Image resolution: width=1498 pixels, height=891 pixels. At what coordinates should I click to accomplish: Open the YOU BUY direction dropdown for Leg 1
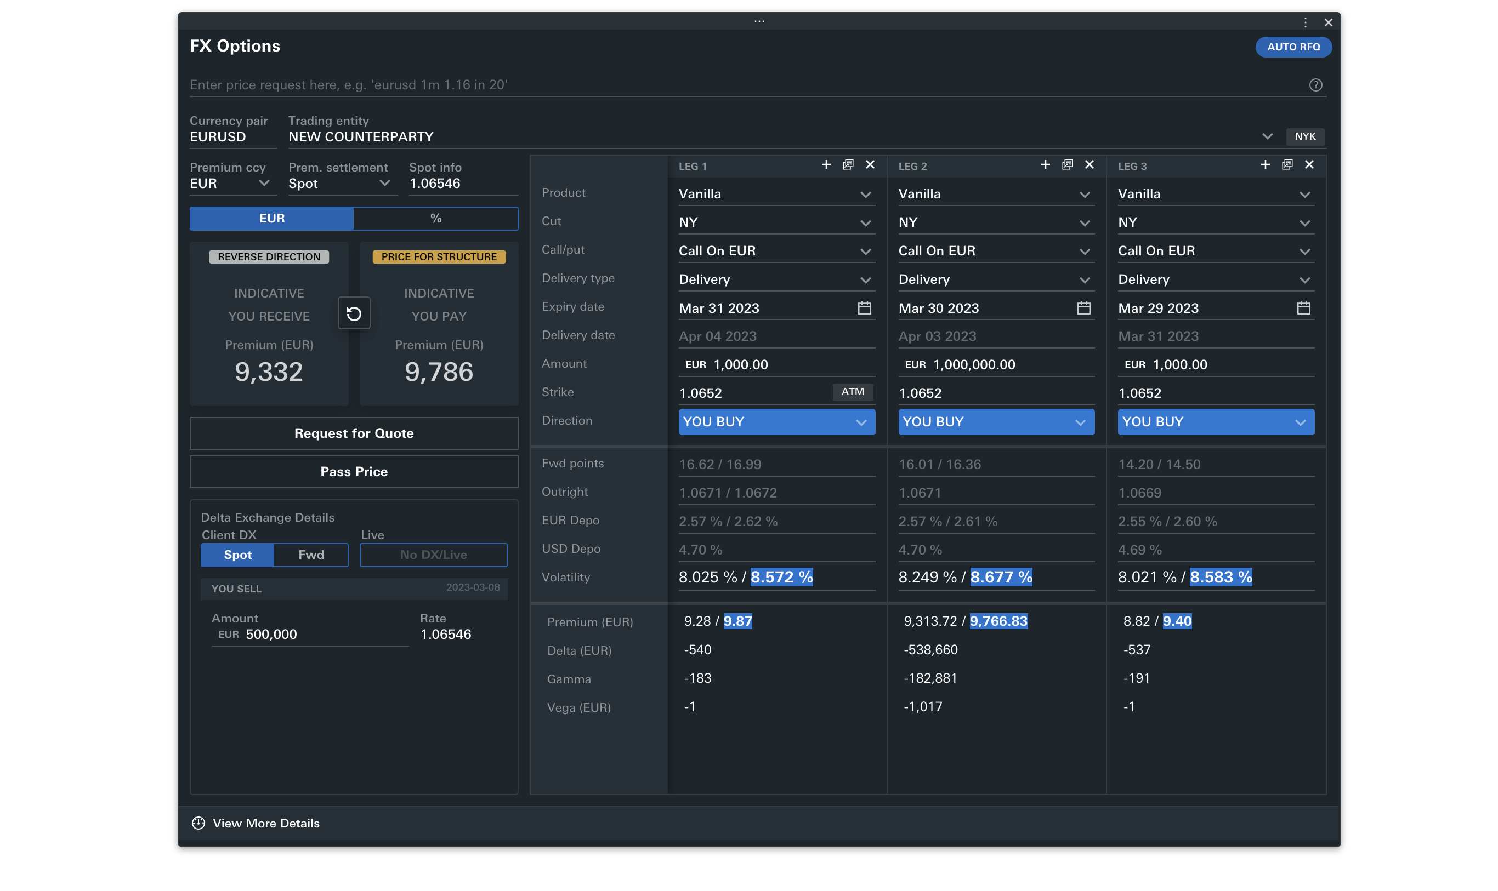776,421
